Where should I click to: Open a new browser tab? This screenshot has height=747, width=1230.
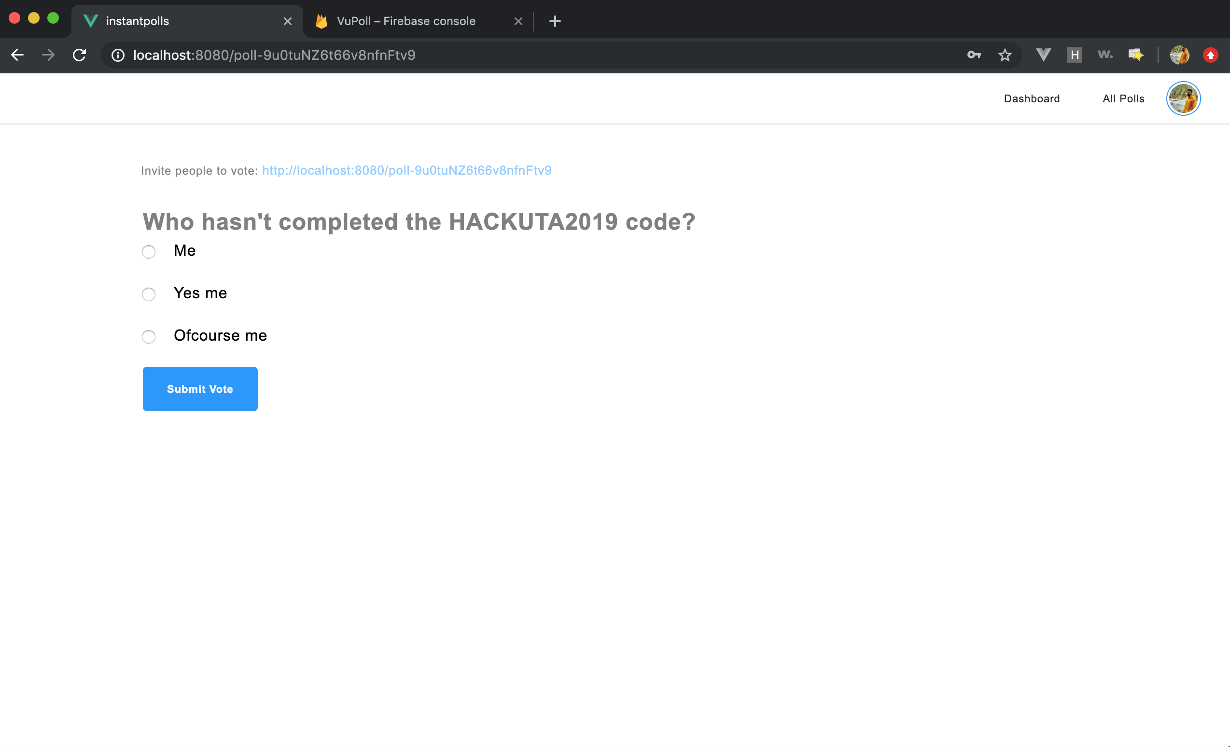coord(555,21)
